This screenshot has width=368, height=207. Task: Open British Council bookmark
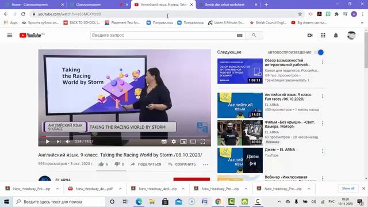[x=268, y=23]
